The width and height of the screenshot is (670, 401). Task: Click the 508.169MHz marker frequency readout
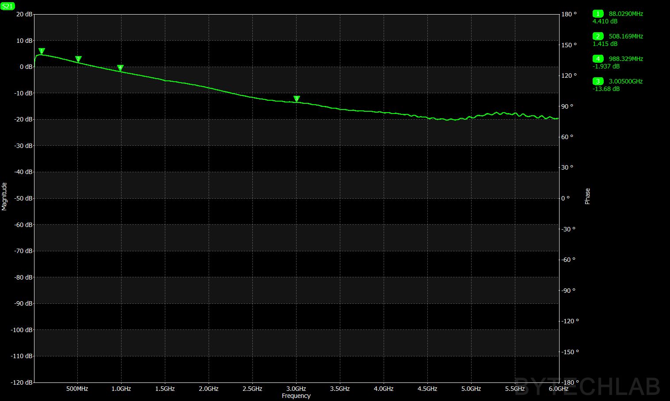click(626, 36)
